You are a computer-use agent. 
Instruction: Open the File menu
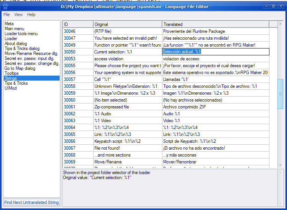point(6,15)
